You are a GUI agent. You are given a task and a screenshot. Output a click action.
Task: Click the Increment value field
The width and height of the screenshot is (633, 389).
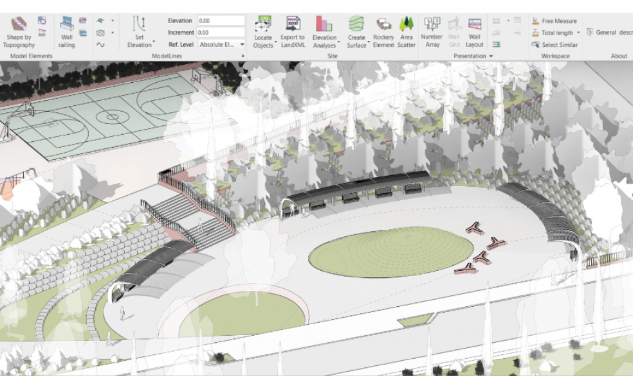pos(221,32)
